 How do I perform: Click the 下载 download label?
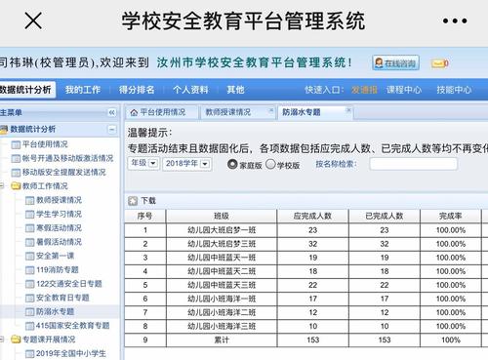[x=148, y=201]
